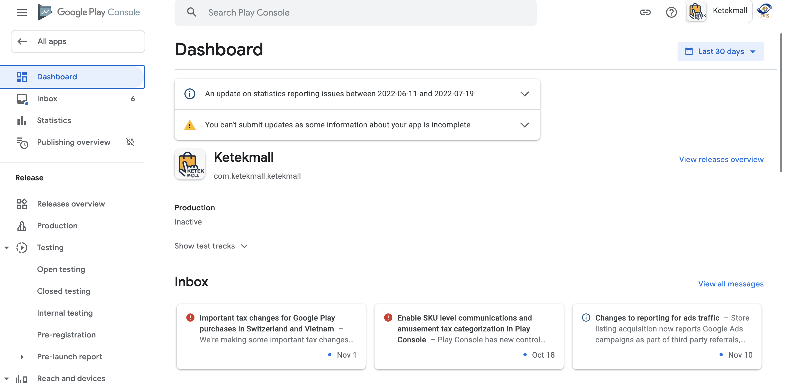The height and width of the screenshot is (383, 785).
Task: Open the Changes to reporting for ads traffic message
Action: pyautogui.click(x=667, y=336)
